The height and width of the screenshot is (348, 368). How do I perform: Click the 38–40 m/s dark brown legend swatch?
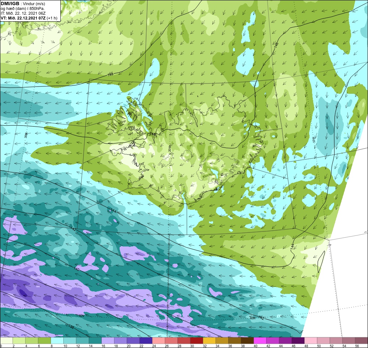tap(247, 341)
